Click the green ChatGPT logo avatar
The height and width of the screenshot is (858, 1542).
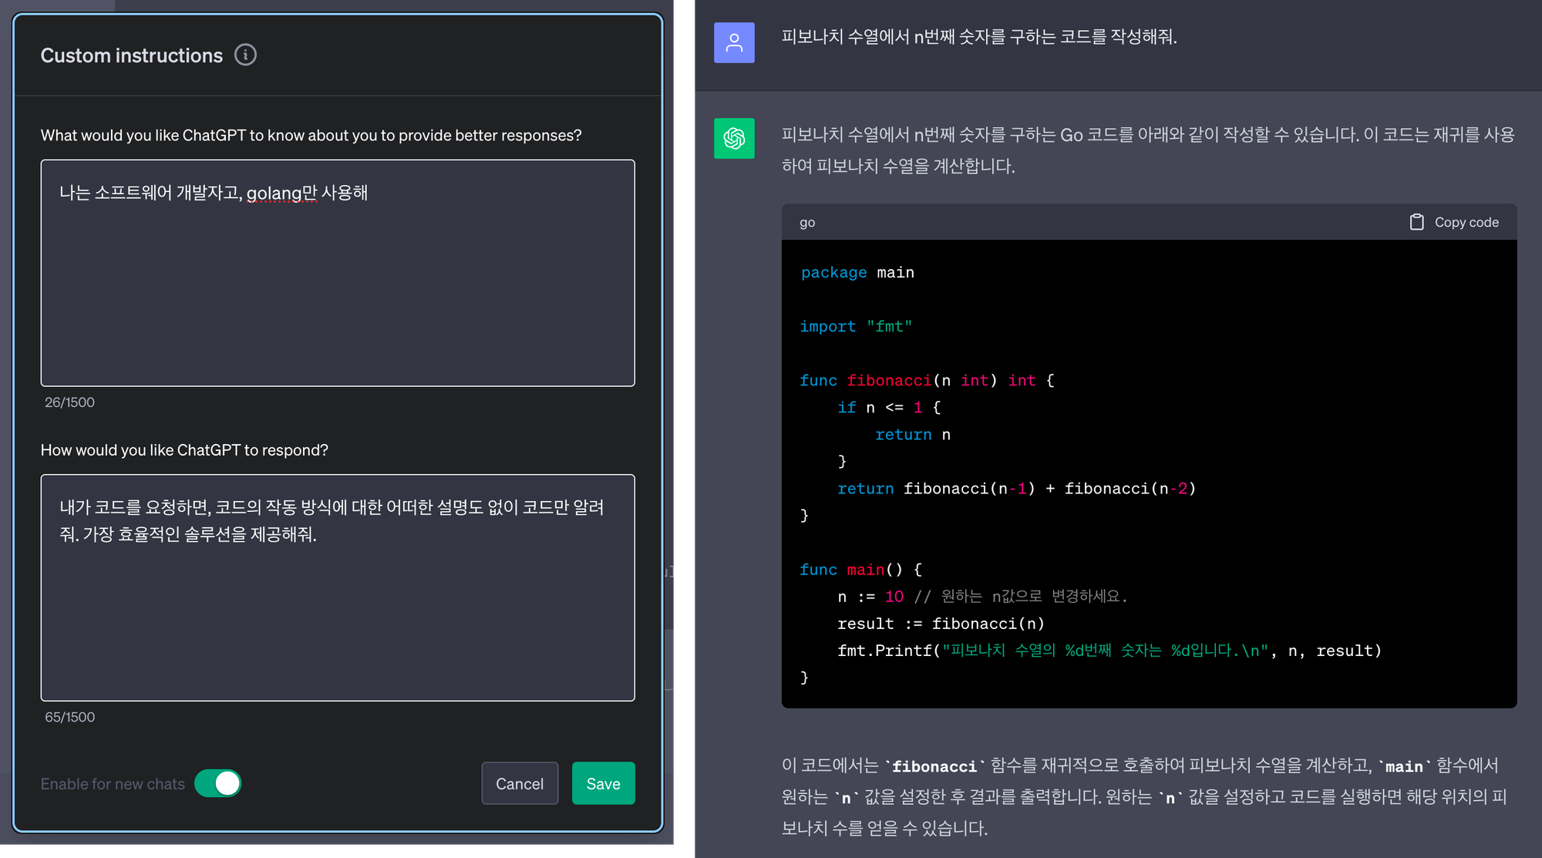(734, 138)
